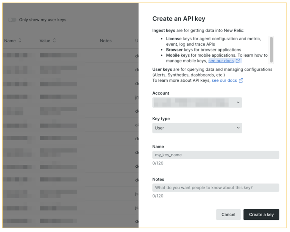Click the scrollbar in key description list
290x232 pixels.
click(x=271, y=50)
